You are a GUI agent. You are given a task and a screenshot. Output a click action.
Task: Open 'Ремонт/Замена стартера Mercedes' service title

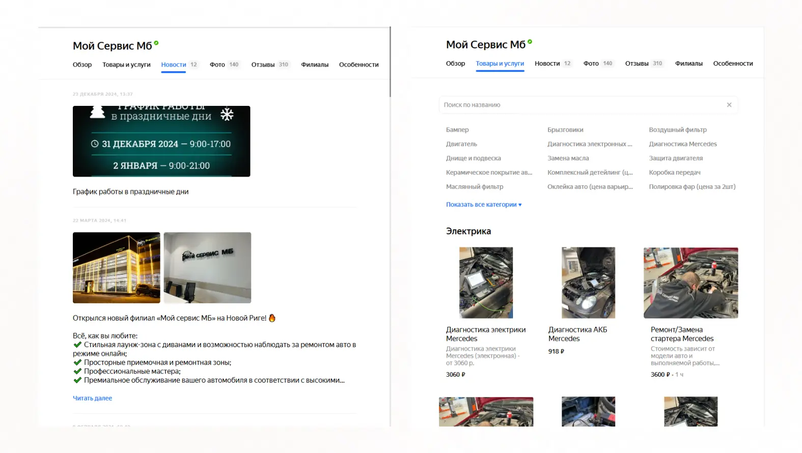(682, 334)
